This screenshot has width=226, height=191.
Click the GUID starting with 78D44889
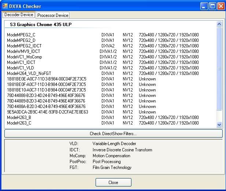pos(46,101)
